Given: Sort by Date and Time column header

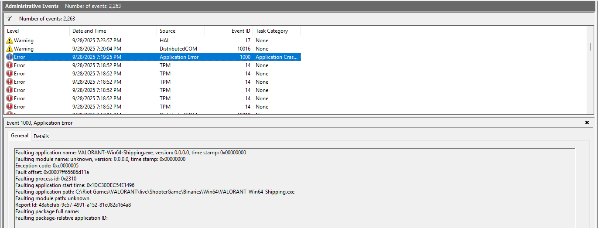Looking at the screenshot, I should point(113,31).
